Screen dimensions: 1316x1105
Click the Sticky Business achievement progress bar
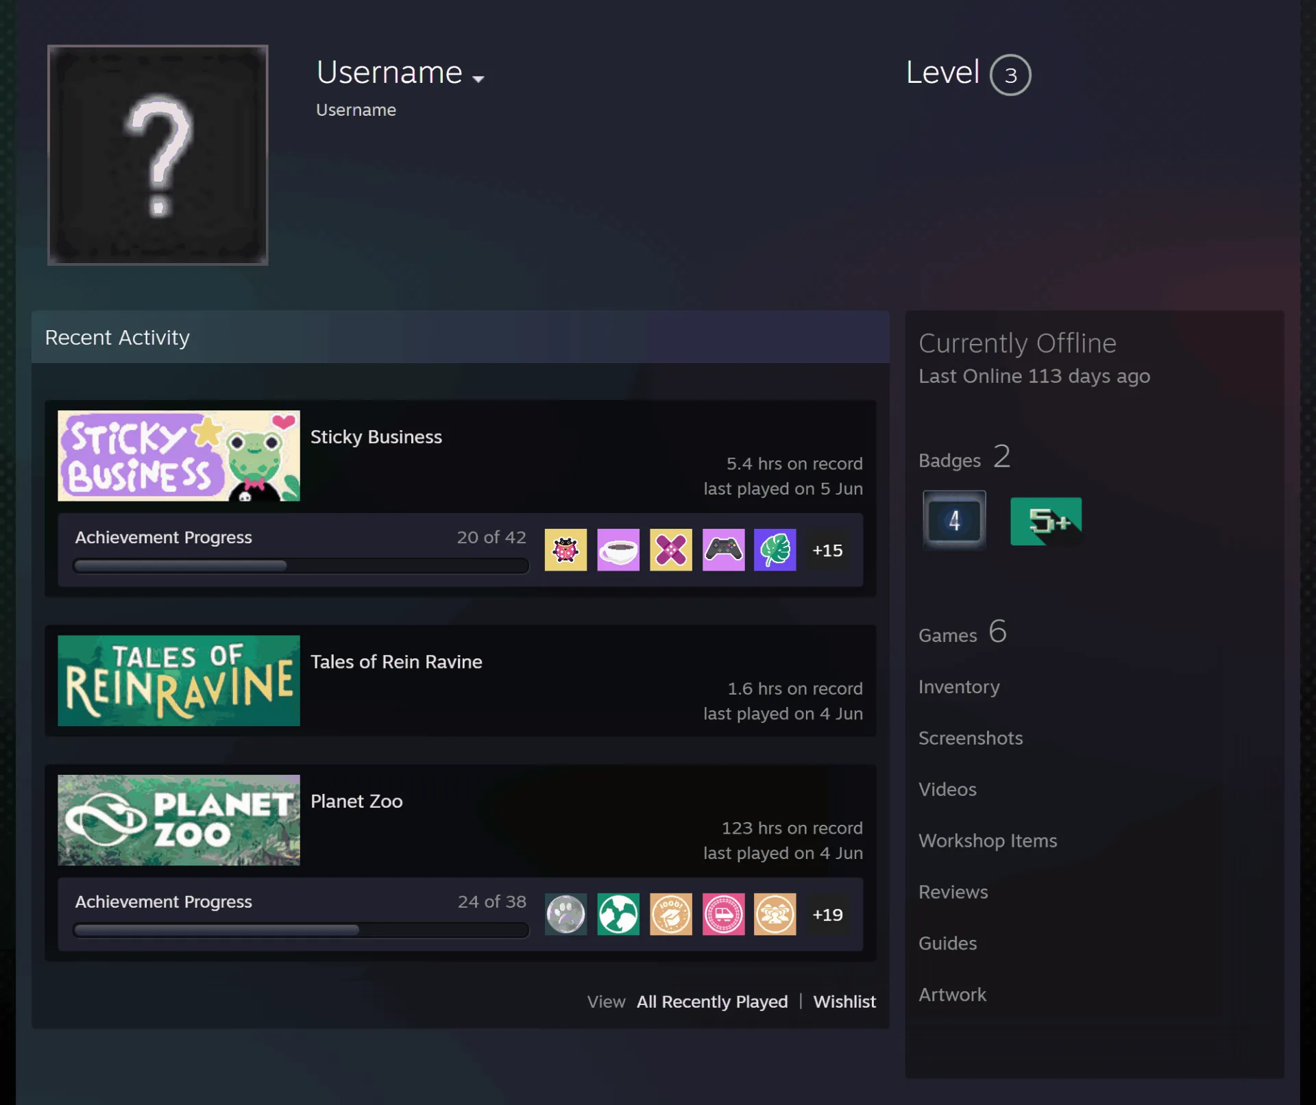301,566
